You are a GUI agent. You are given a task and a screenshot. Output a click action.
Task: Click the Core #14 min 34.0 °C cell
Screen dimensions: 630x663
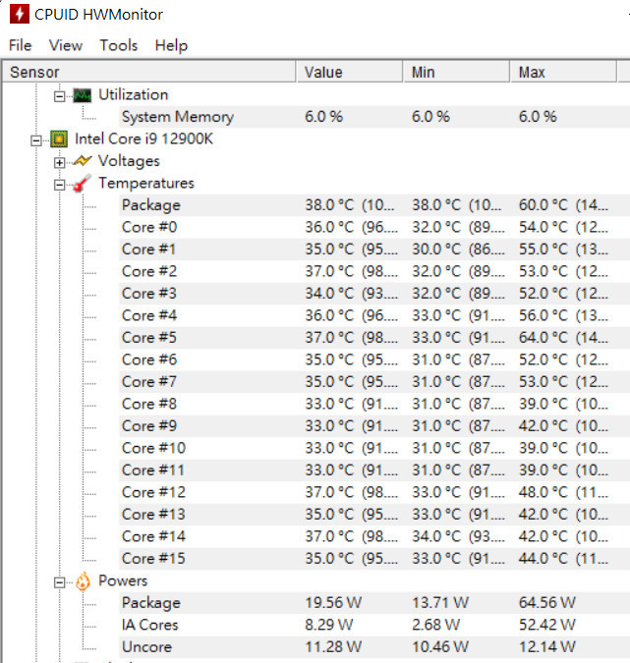coord(459,536)
